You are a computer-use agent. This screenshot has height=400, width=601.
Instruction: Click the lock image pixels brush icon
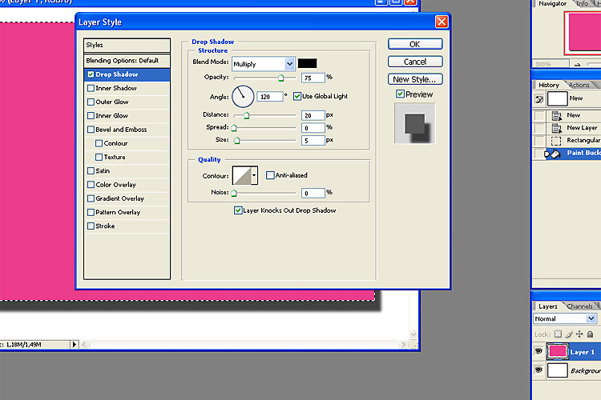pos(569,334)
